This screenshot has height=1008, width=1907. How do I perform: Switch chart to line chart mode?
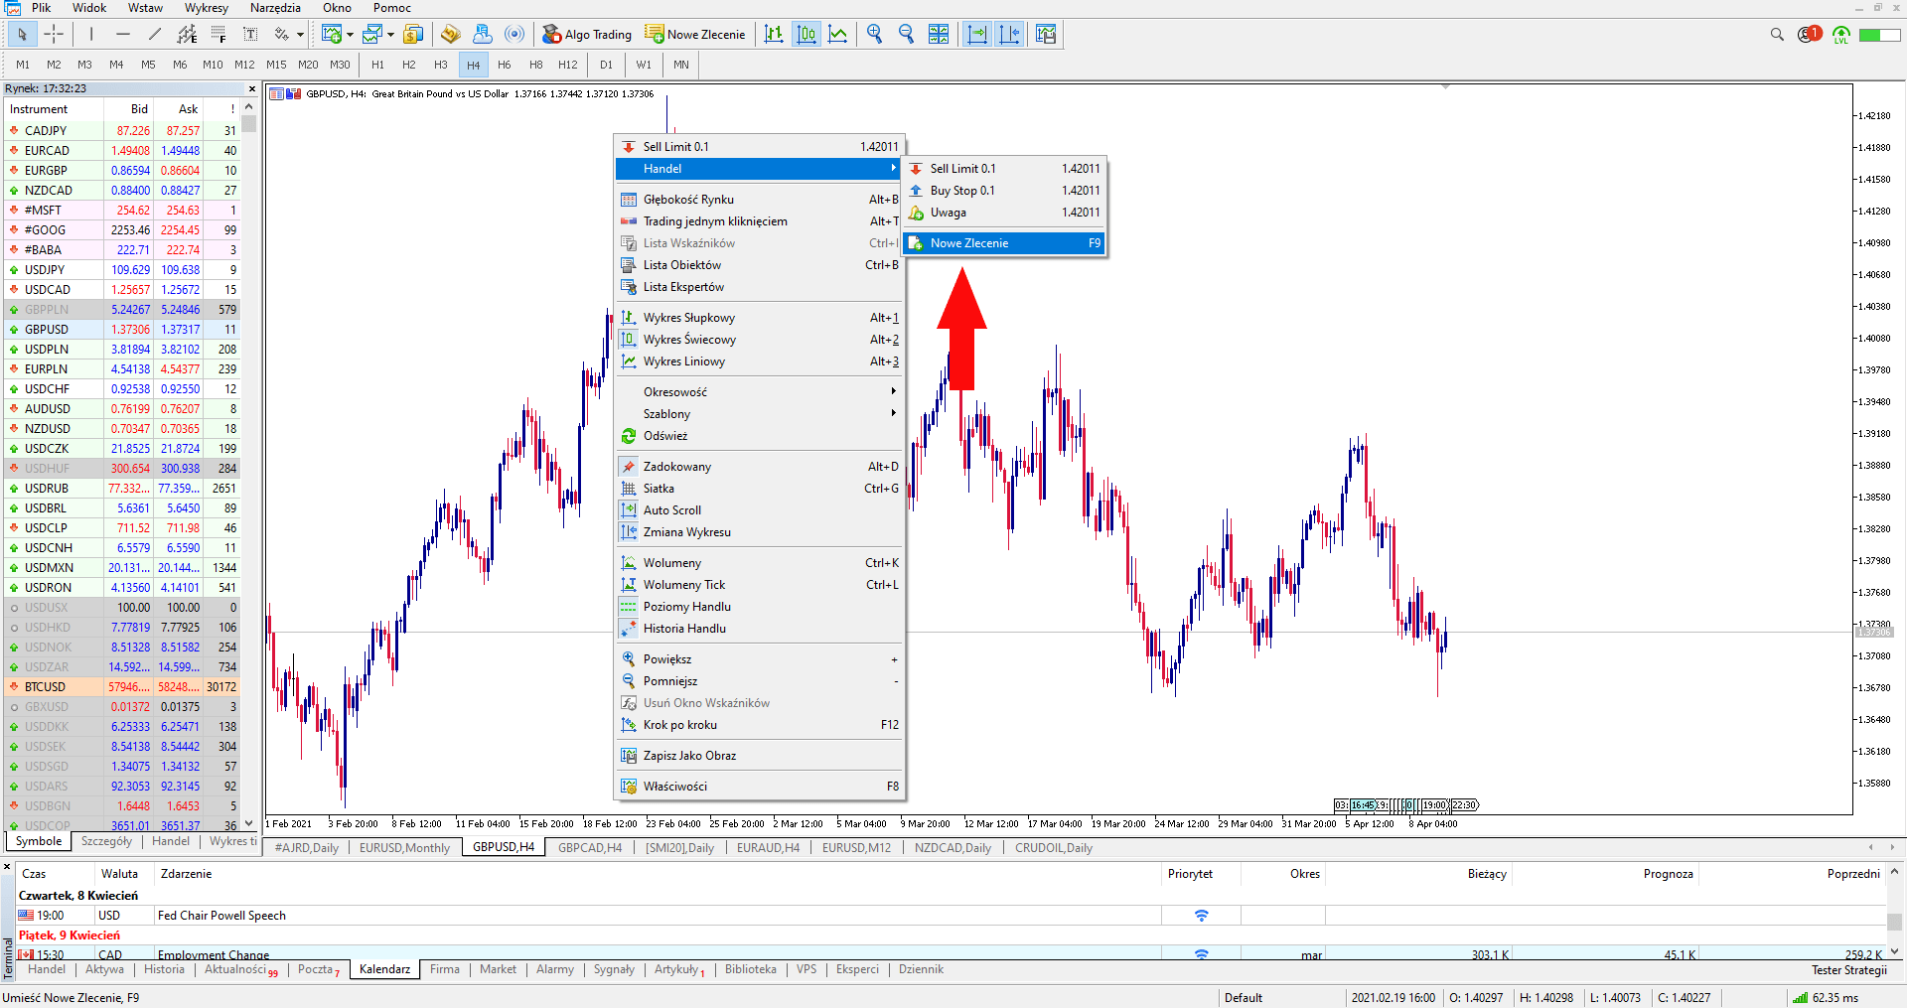838,34
